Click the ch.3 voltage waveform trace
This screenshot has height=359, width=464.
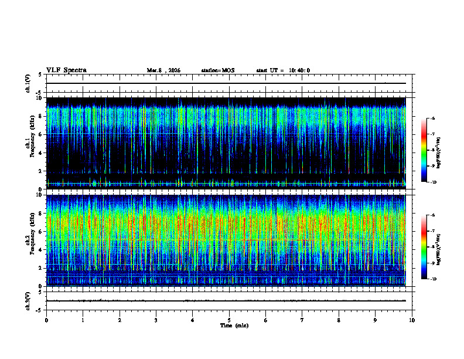(x=226, y=301)
